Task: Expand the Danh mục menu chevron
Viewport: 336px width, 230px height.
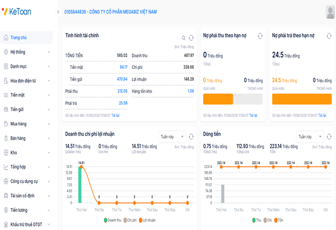Action: (49, 66)
